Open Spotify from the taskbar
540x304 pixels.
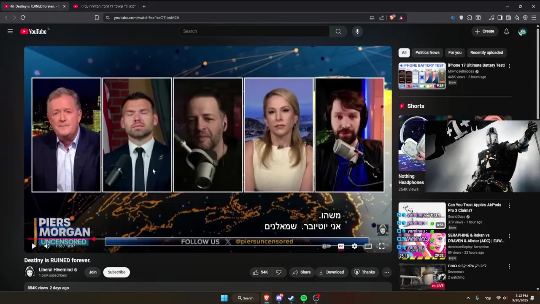pos(304,298)
